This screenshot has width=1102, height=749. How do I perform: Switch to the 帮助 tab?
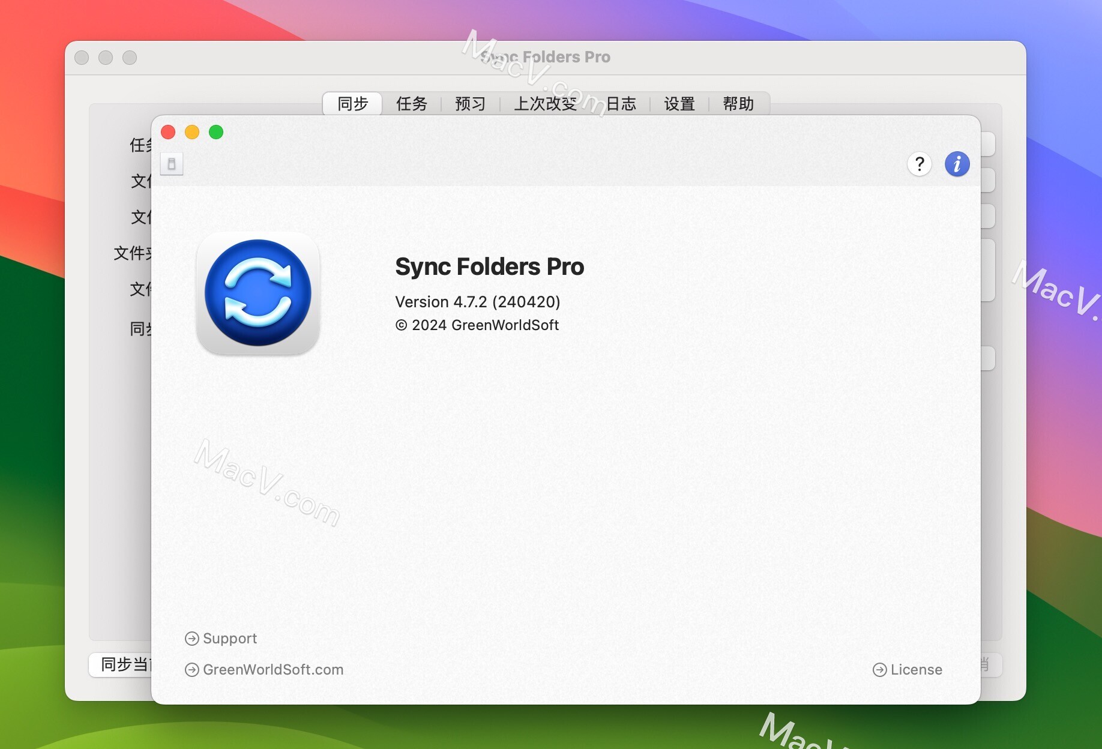pyautogui.click(x=738, y=104)
